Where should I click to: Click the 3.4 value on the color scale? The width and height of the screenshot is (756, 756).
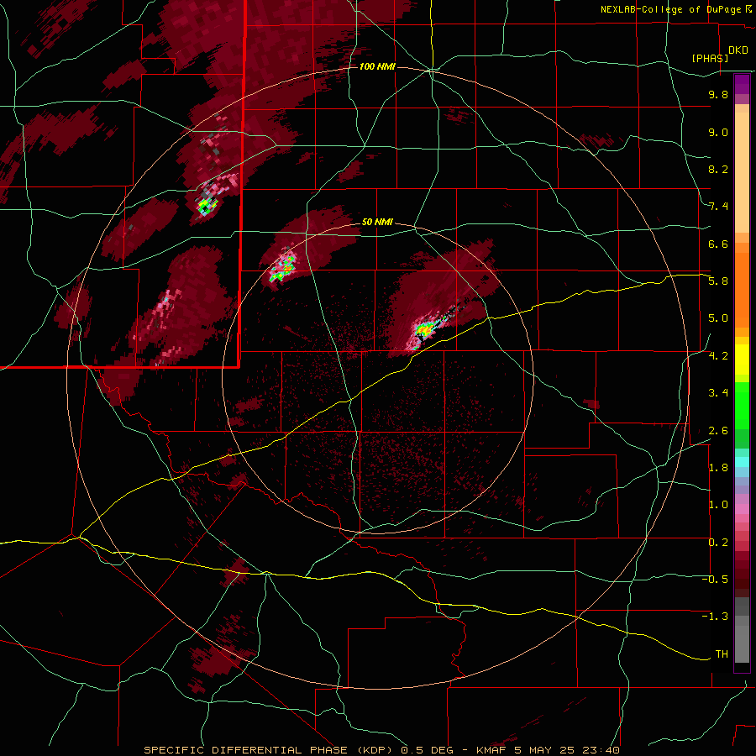point(718,393)
